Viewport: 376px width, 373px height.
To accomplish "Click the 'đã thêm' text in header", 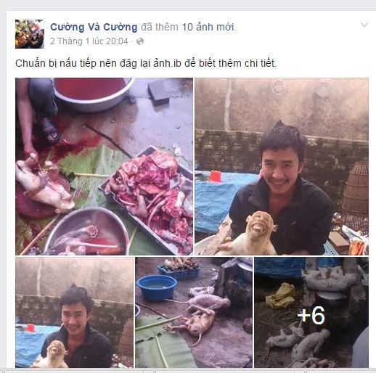I will click(160, 27).
